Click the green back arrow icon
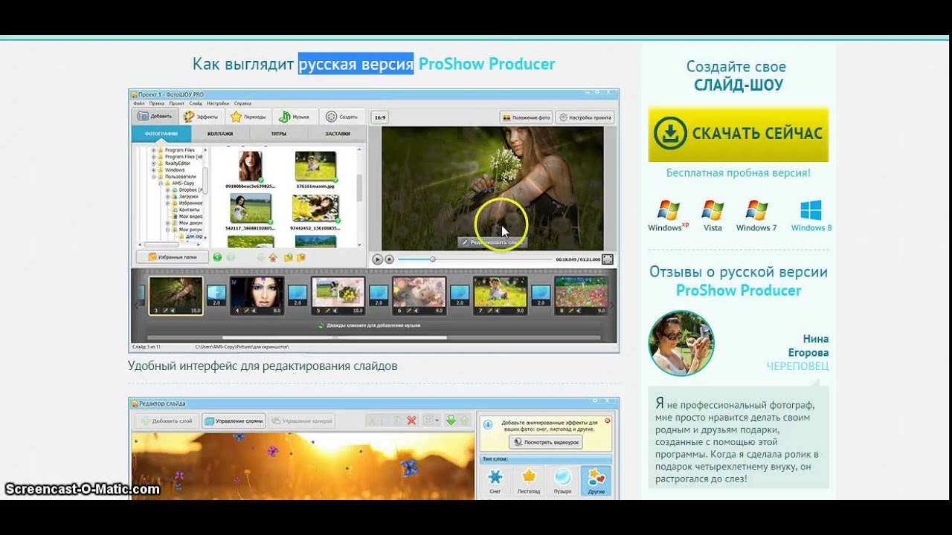This screenshot has width=952, height=535. click(217, 257)
